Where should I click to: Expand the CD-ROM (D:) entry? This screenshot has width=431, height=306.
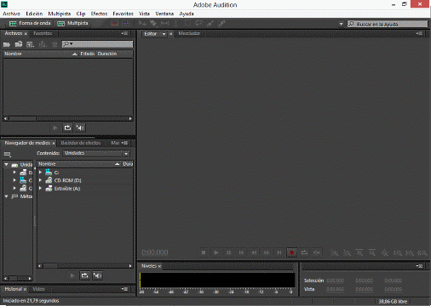40,180
